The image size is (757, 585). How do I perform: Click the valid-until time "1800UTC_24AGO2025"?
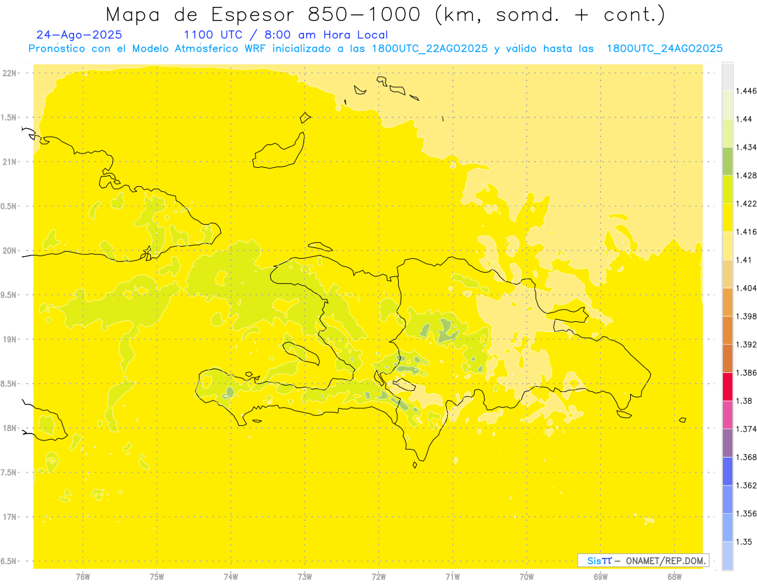[665, 49]
